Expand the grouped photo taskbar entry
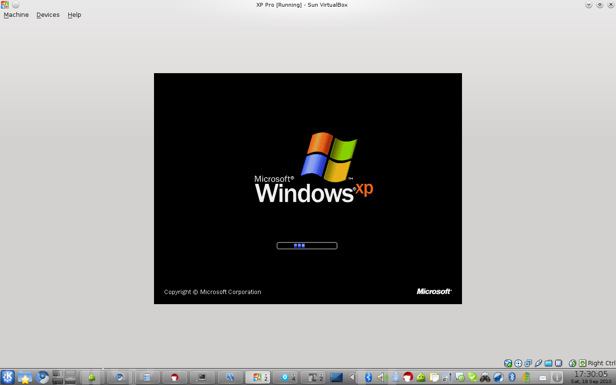Image resolution: width=616 pixels, height=385 pixels. [313, 377]
